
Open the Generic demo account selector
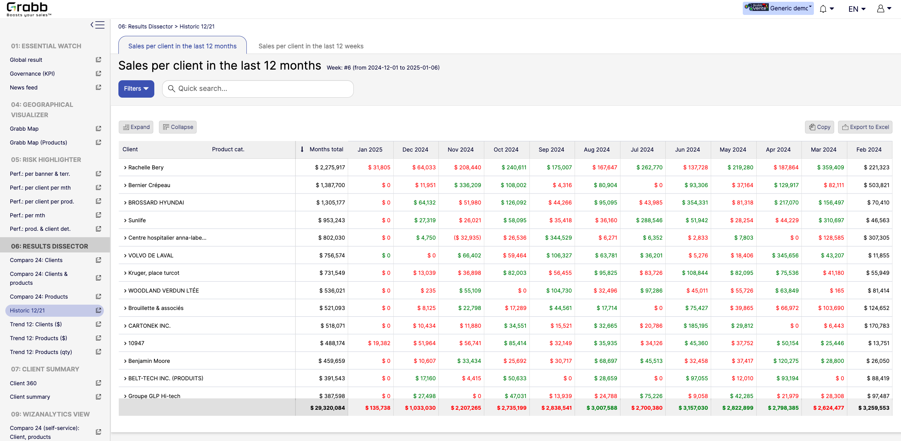(778, 8)
